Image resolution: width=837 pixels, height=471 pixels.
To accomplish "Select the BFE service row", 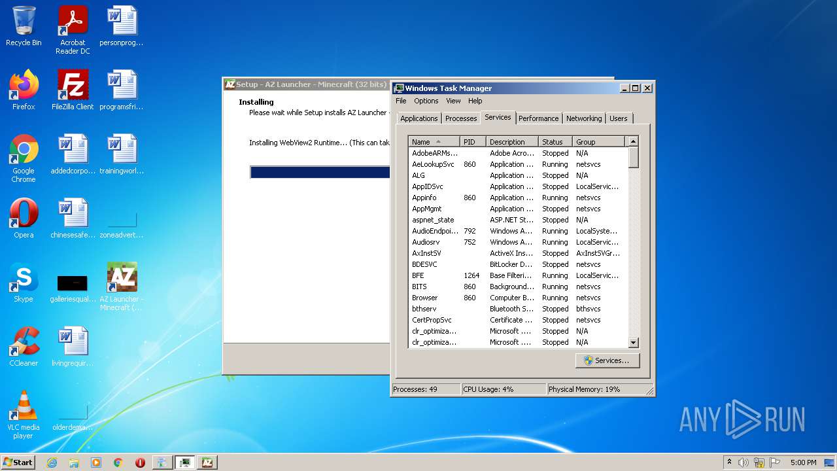I will pos(518,275).
